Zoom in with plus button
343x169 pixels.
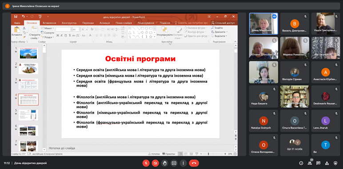point(225,154)
